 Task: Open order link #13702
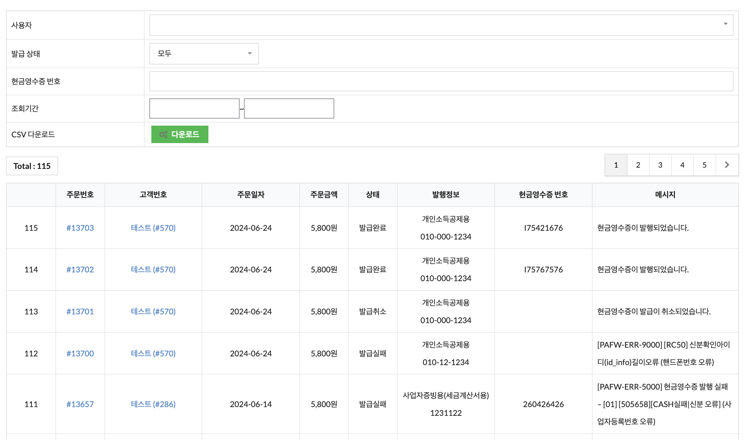(80, 269)
